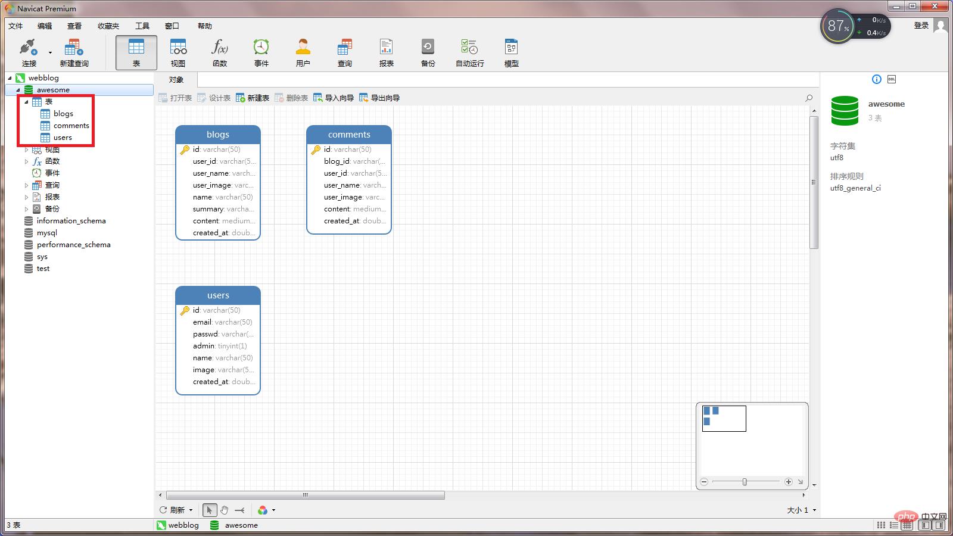The height and width of the screenshot is (536, 953).
Task: Click the navigator zoom slider handle
Action: pos(745,482)
